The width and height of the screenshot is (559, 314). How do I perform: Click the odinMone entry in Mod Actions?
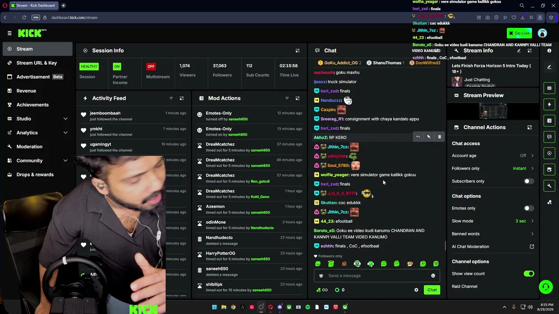250,225
